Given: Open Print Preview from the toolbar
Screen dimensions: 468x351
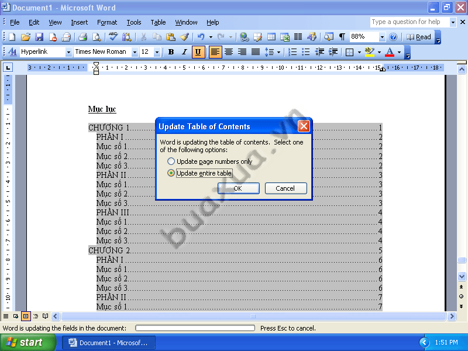Looking at the screenshot, I should [97, 37].
